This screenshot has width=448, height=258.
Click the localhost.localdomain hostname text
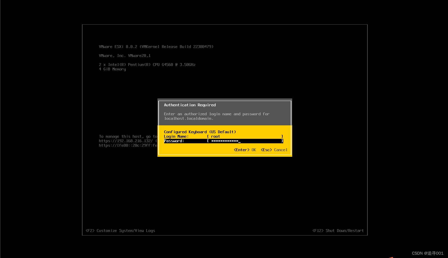189,119
